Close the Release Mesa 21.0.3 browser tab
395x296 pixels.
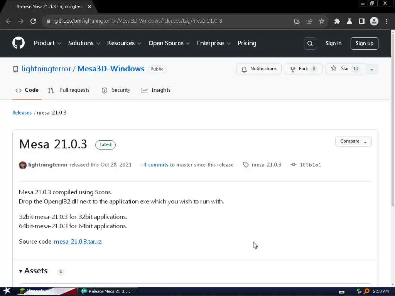click(x=89, y=7)
